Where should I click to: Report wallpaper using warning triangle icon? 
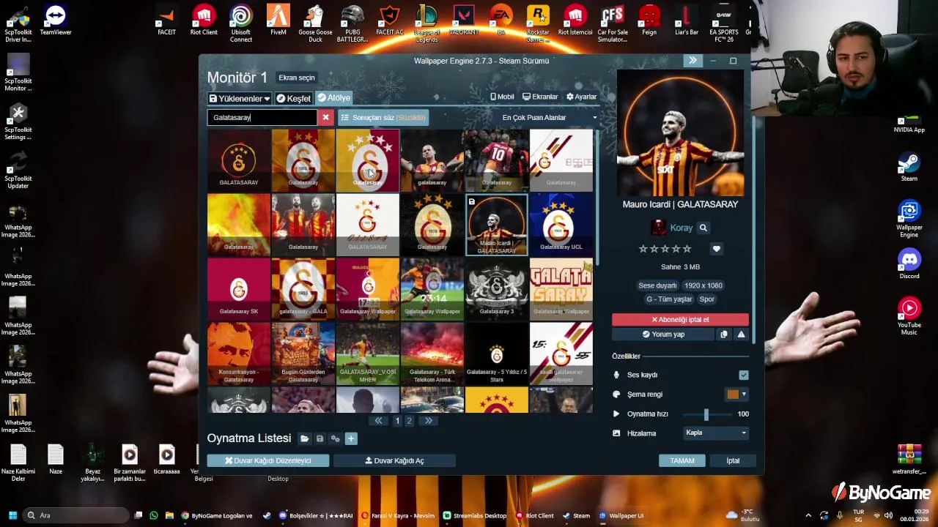[741, 334]
